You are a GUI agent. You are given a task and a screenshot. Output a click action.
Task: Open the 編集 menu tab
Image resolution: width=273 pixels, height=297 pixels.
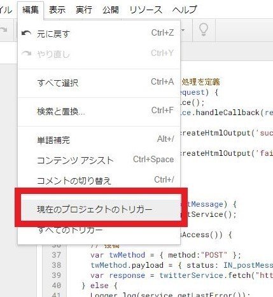31,10
